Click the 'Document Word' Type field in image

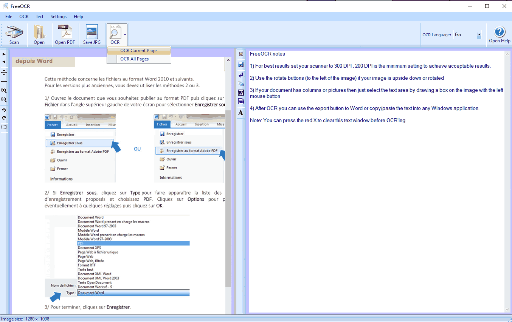133,293
